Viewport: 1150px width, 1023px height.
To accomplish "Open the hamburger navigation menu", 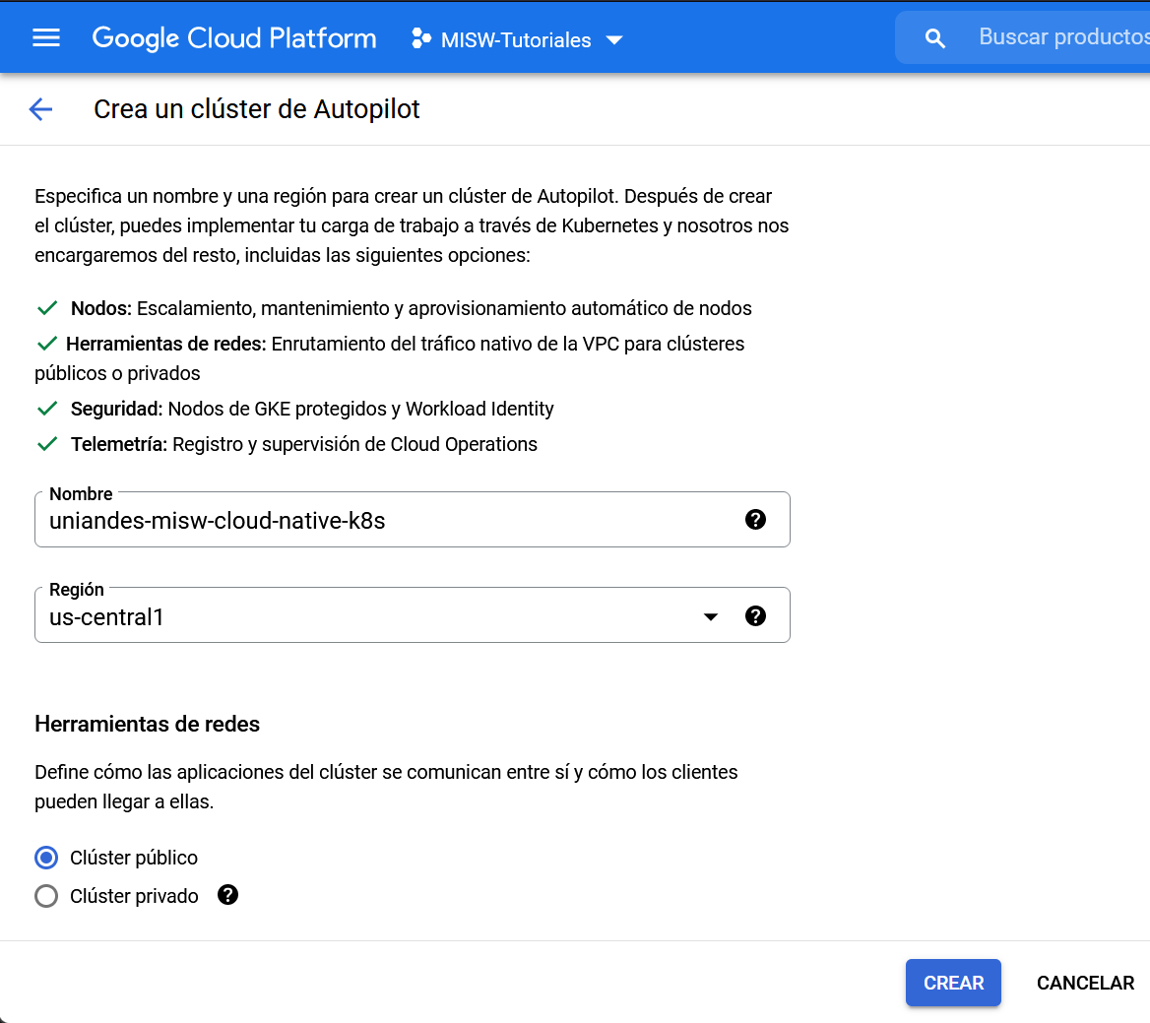I will pyautogui.click(x=46, y=37).
